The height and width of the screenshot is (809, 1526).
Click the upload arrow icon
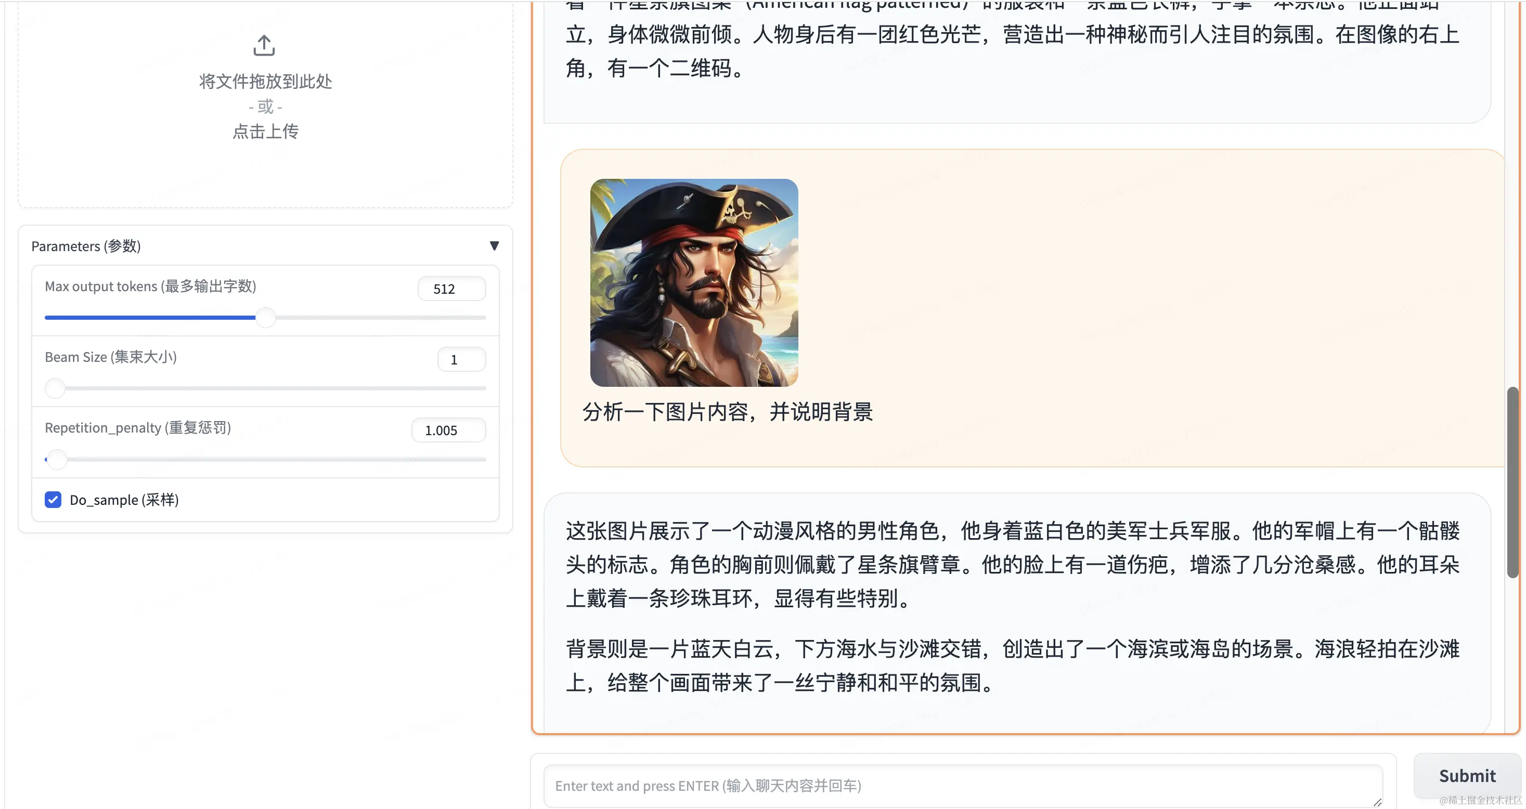(264, 46)
